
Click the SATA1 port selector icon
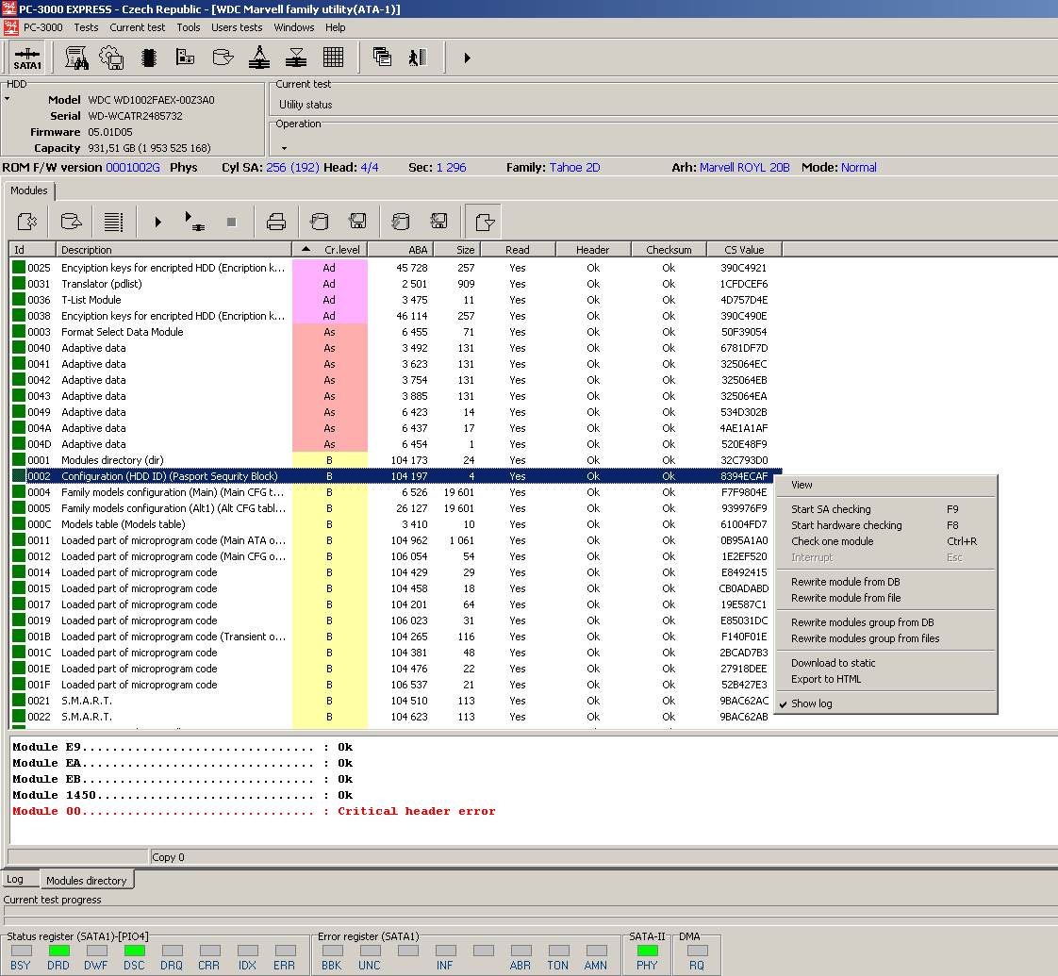click(27, 58)
